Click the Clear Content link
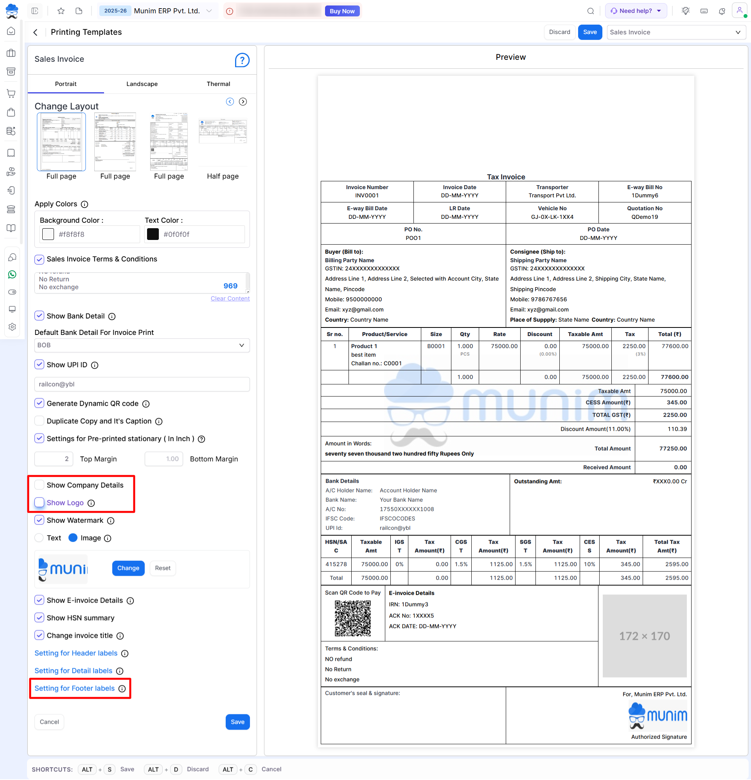This screenshot has height=780, width=751. click(230, 299)
